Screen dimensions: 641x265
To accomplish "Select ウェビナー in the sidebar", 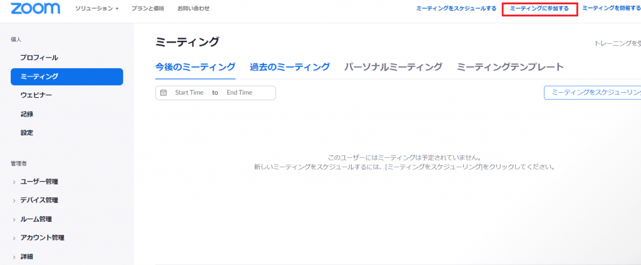I will tap(36, 95).
